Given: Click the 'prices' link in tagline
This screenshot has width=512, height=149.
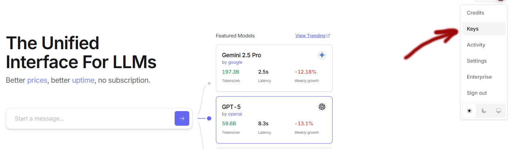Looking at the screenshot, I should [37, 80].
